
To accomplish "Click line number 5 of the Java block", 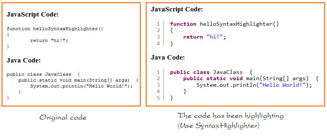I will [x=158, y=98].
